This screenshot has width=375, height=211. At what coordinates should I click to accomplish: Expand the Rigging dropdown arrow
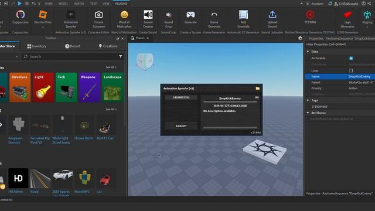coord(367,28)
